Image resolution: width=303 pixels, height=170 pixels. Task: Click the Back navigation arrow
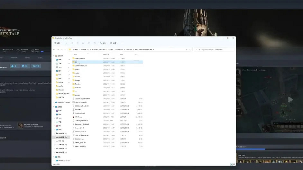54,49
